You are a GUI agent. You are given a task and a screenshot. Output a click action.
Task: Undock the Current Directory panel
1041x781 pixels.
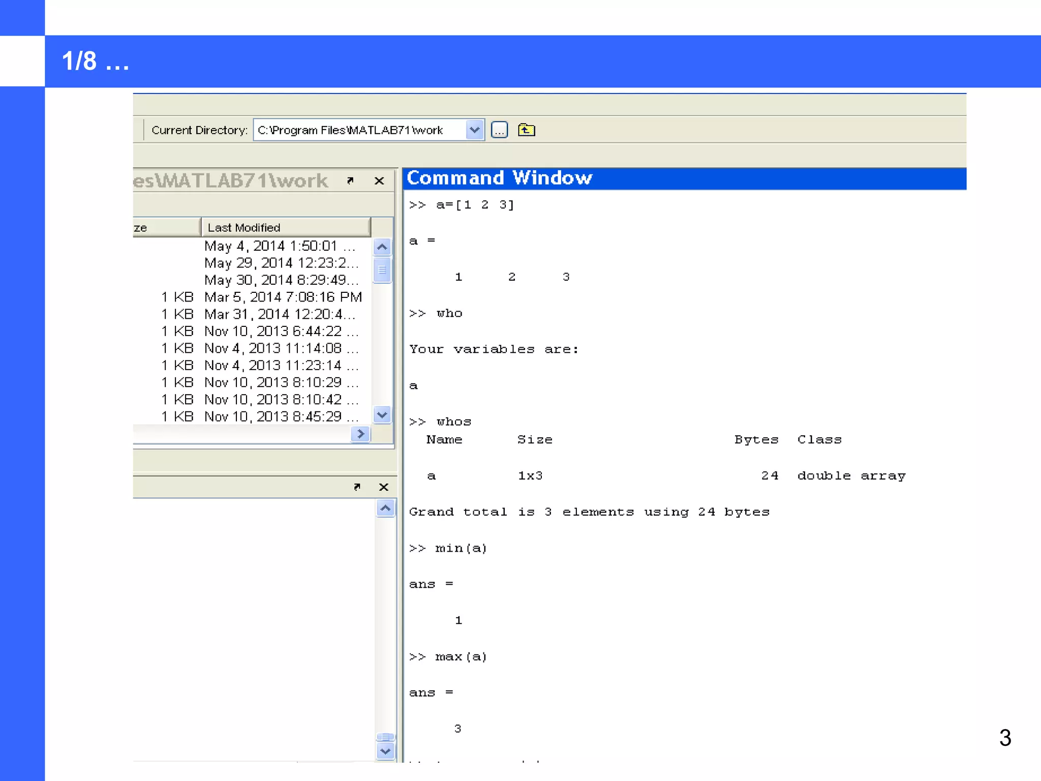pos(350,181)
